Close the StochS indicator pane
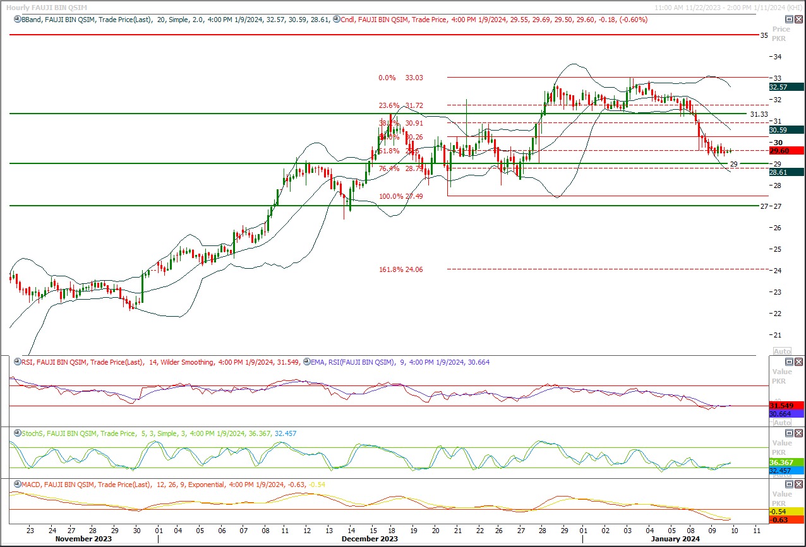Image resolution: width=806 pixels, height=547 pixels. (x=798, y=433)
